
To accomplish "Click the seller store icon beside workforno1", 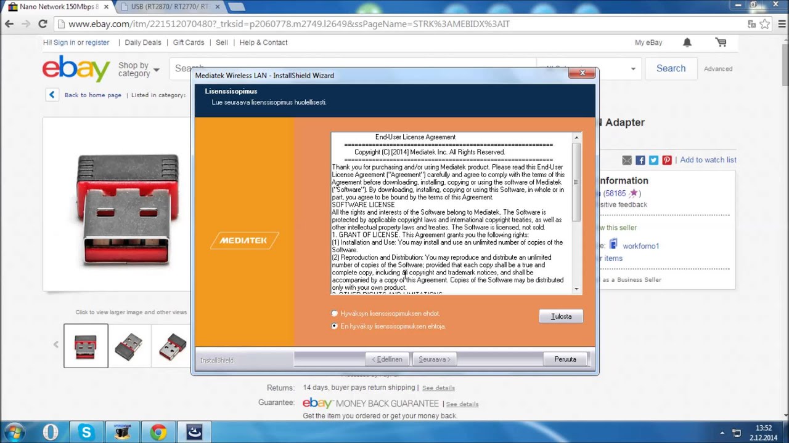I will coord(613,244).
